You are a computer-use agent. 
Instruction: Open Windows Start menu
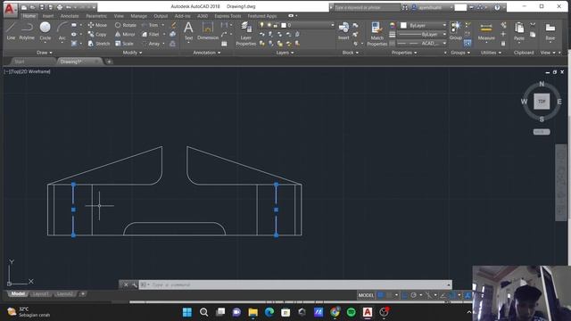(x=187, y=312)
